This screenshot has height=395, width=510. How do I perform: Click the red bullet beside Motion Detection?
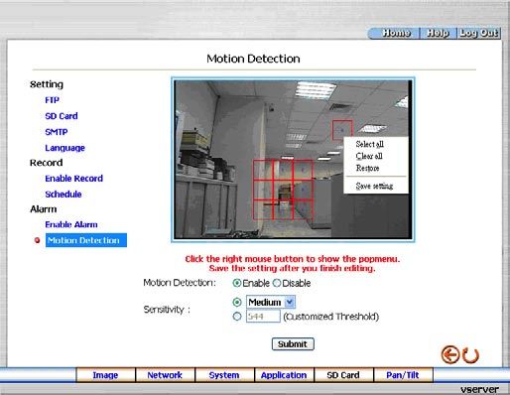pyautogui.click(x=37, y=240)
